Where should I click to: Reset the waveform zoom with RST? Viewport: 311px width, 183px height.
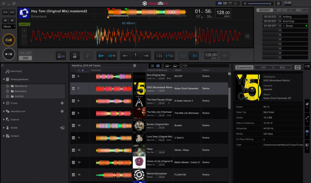[24, 36]
